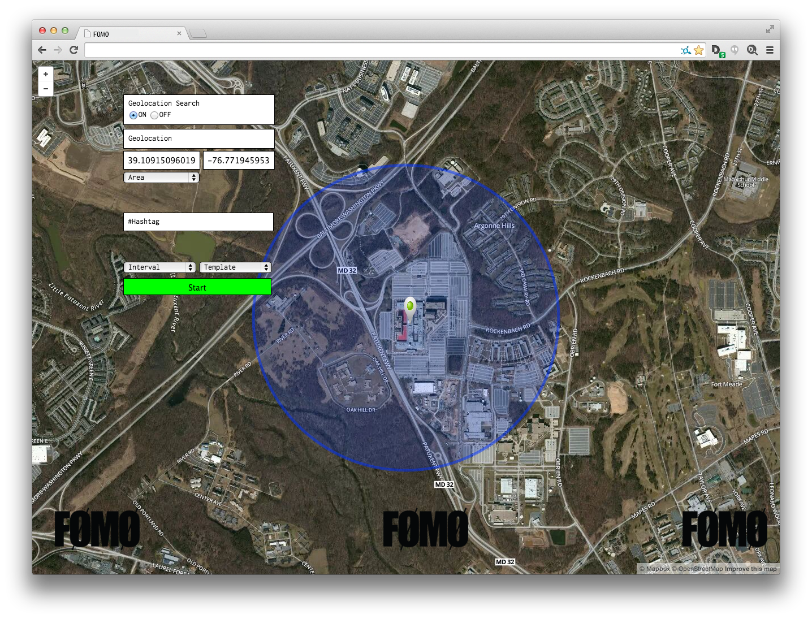Zoom in on the map with the plus button

(x=46, y=74)
